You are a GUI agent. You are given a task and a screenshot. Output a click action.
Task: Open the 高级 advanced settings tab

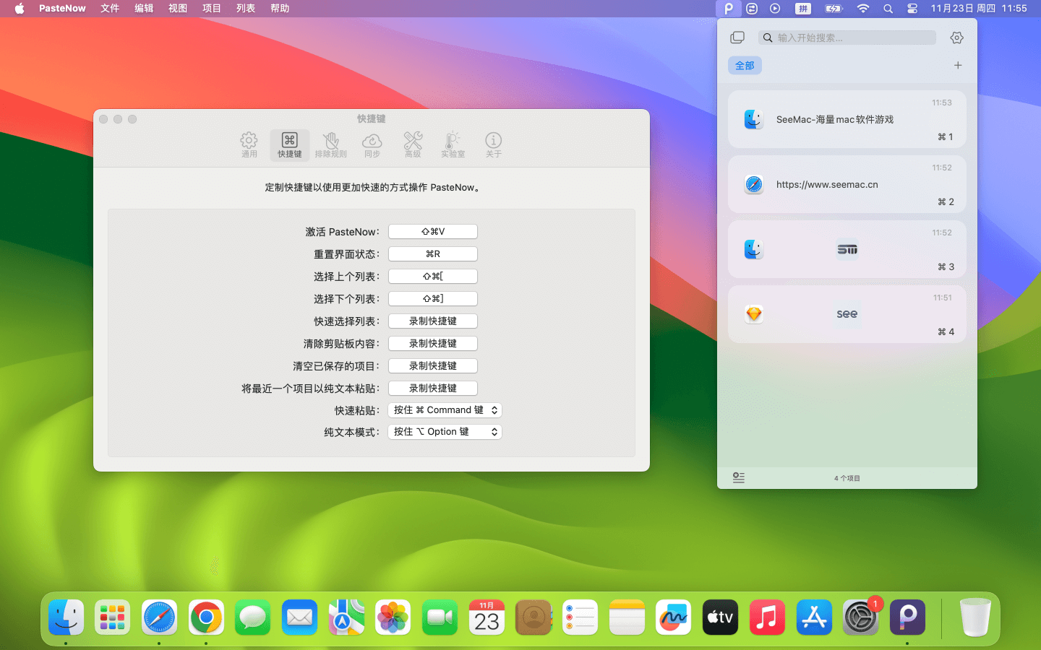(x=413, y=144)
